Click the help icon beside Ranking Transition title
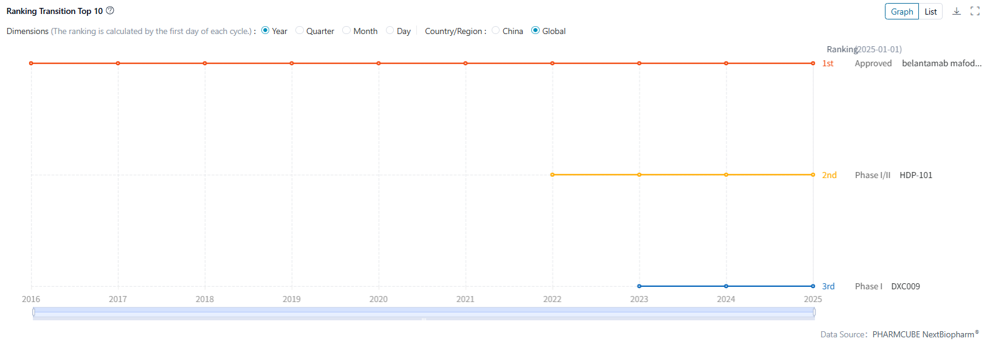The image size is (987, 344). tap(110, 10)
